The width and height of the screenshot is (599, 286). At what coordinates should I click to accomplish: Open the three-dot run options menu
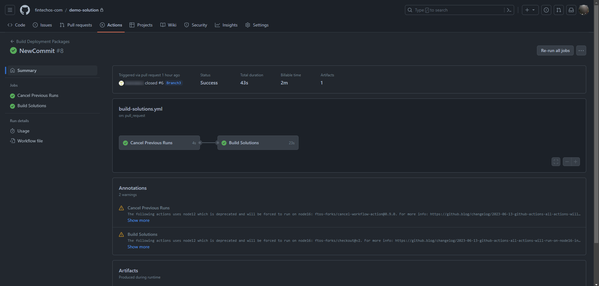pos(581,50)
